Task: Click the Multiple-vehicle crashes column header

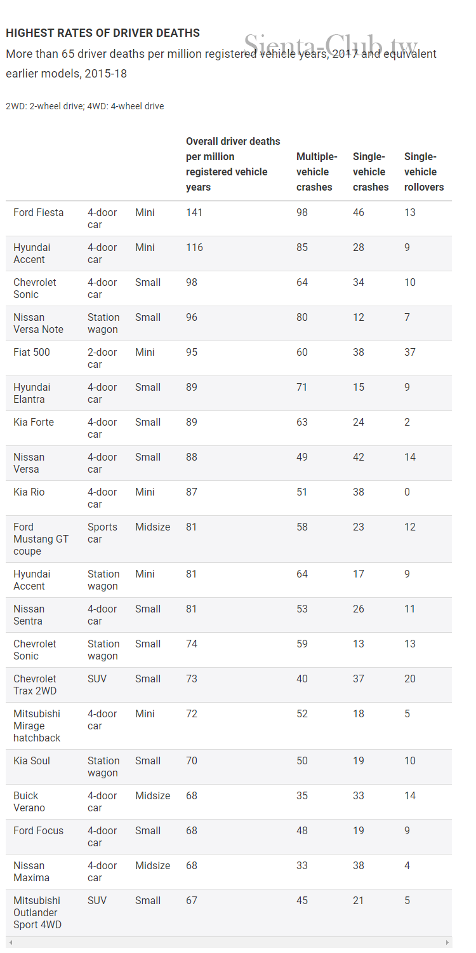Action: 317,172
